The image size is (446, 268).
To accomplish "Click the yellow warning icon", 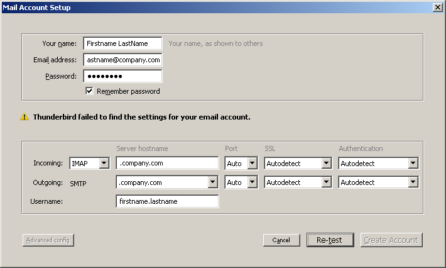I will tap(24, 117).
